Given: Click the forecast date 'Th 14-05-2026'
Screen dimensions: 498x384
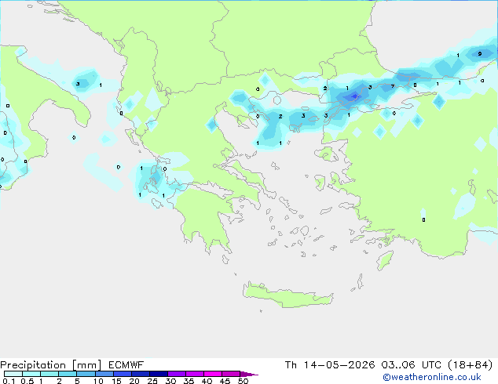Looking at the screenshot, I should pyautogui.click(x=330, y=365).
